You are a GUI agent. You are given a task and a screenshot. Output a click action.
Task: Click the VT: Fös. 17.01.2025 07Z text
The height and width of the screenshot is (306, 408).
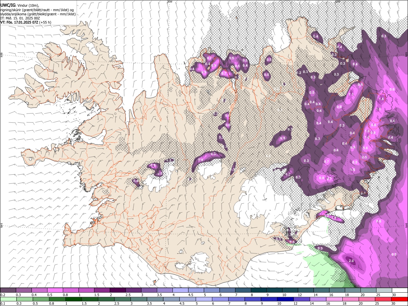point(19,22)
